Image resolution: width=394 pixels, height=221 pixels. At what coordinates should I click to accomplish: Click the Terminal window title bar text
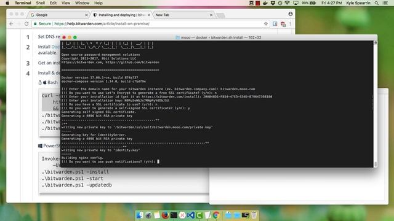tap(221, 37)
